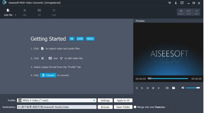Click the register key icon
The width and height of the screenshot is (204, 113).
pyautogui.click(x=176, y=3)
